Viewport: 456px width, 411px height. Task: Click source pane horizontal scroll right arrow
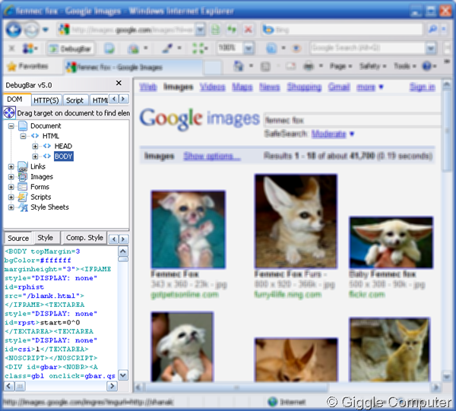pos(112,386)
